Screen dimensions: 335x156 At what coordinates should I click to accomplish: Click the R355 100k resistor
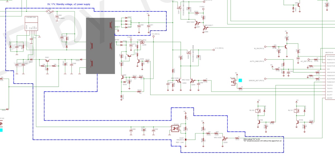[x=196, y=13]
